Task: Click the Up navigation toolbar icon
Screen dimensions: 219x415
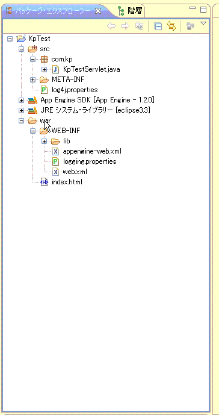Action: point(139,26)
